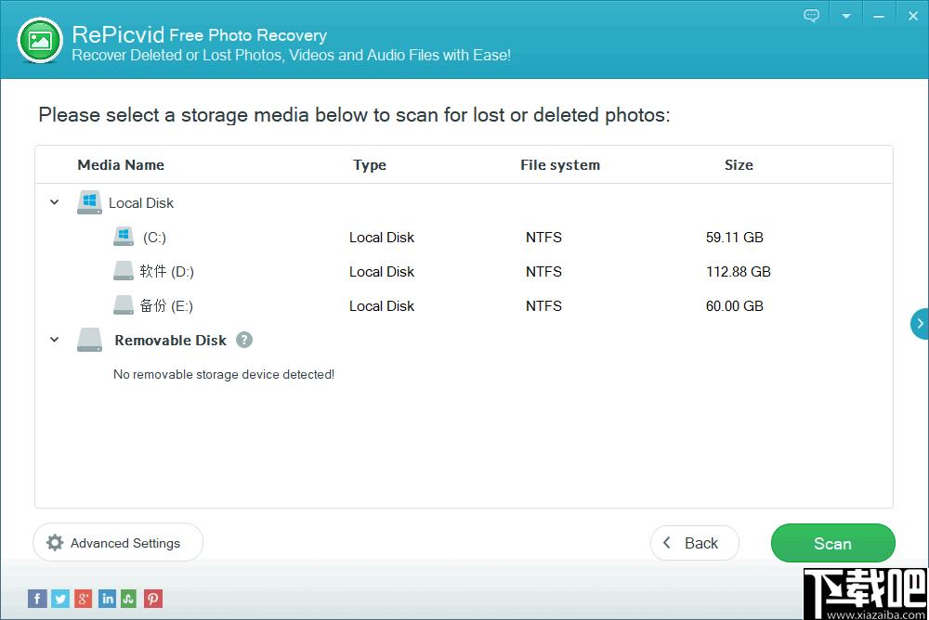Click the StumbleUpon share icon
The height and width of the screenshot is (620, 929).
pos(128,599)
